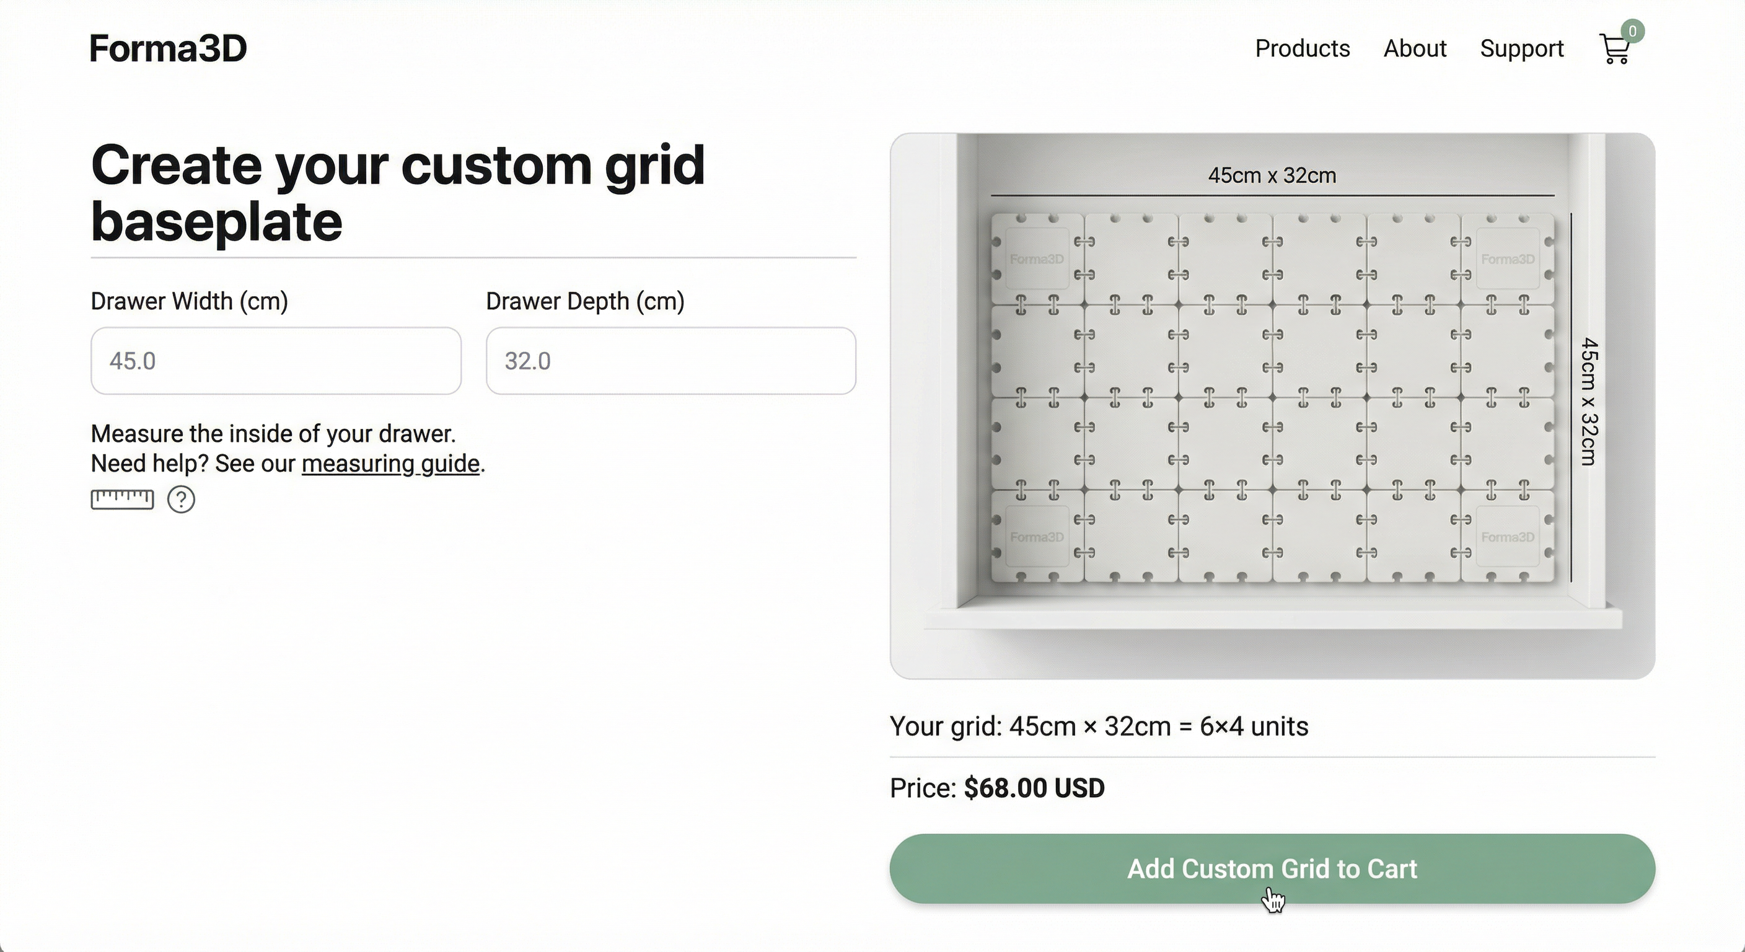Screen dimensions: 1745x952
Task: Select the Drawer Depth input field
Action: click(x=670, y=361)
